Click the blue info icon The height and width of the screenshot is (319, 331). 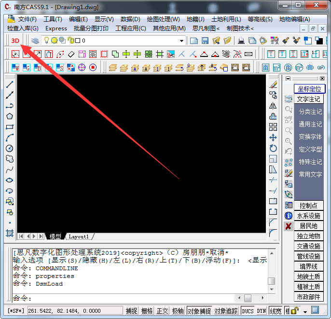(289, 216)
